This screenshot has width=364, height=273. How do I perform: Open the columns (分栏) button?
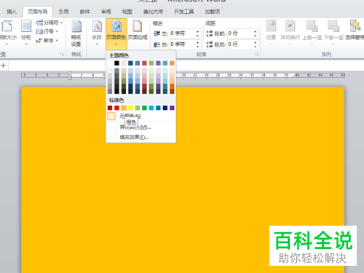pos(26,33)
